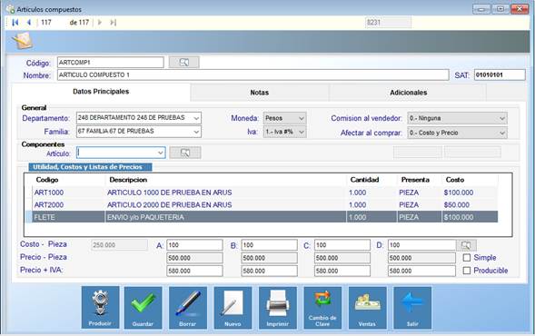Click Descripcion column header
Image resolution: width=535 pixels, height=336 pixels.
pyautogui.click(x=128, y=180)
